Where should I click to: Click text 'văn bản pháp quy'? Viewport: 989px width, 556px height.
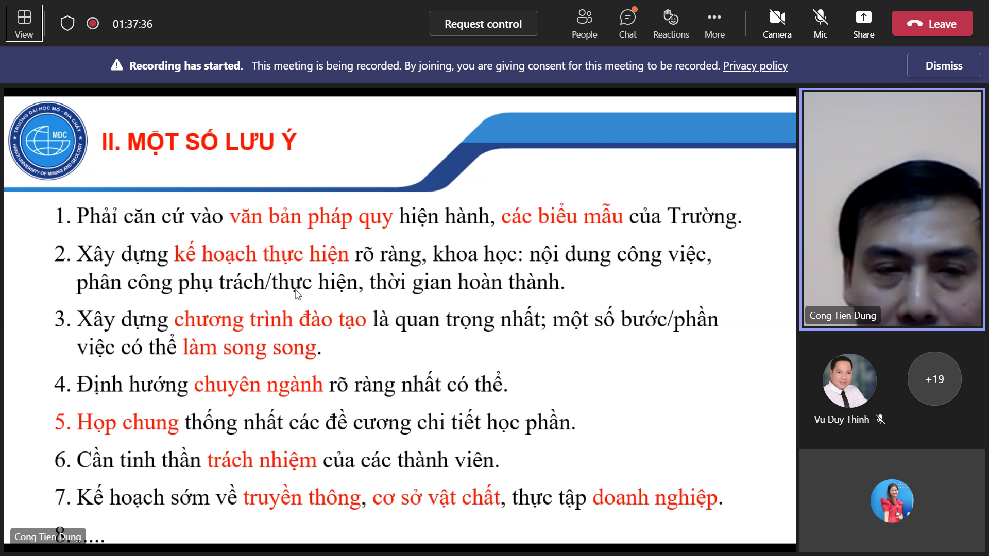click(311, 216)
